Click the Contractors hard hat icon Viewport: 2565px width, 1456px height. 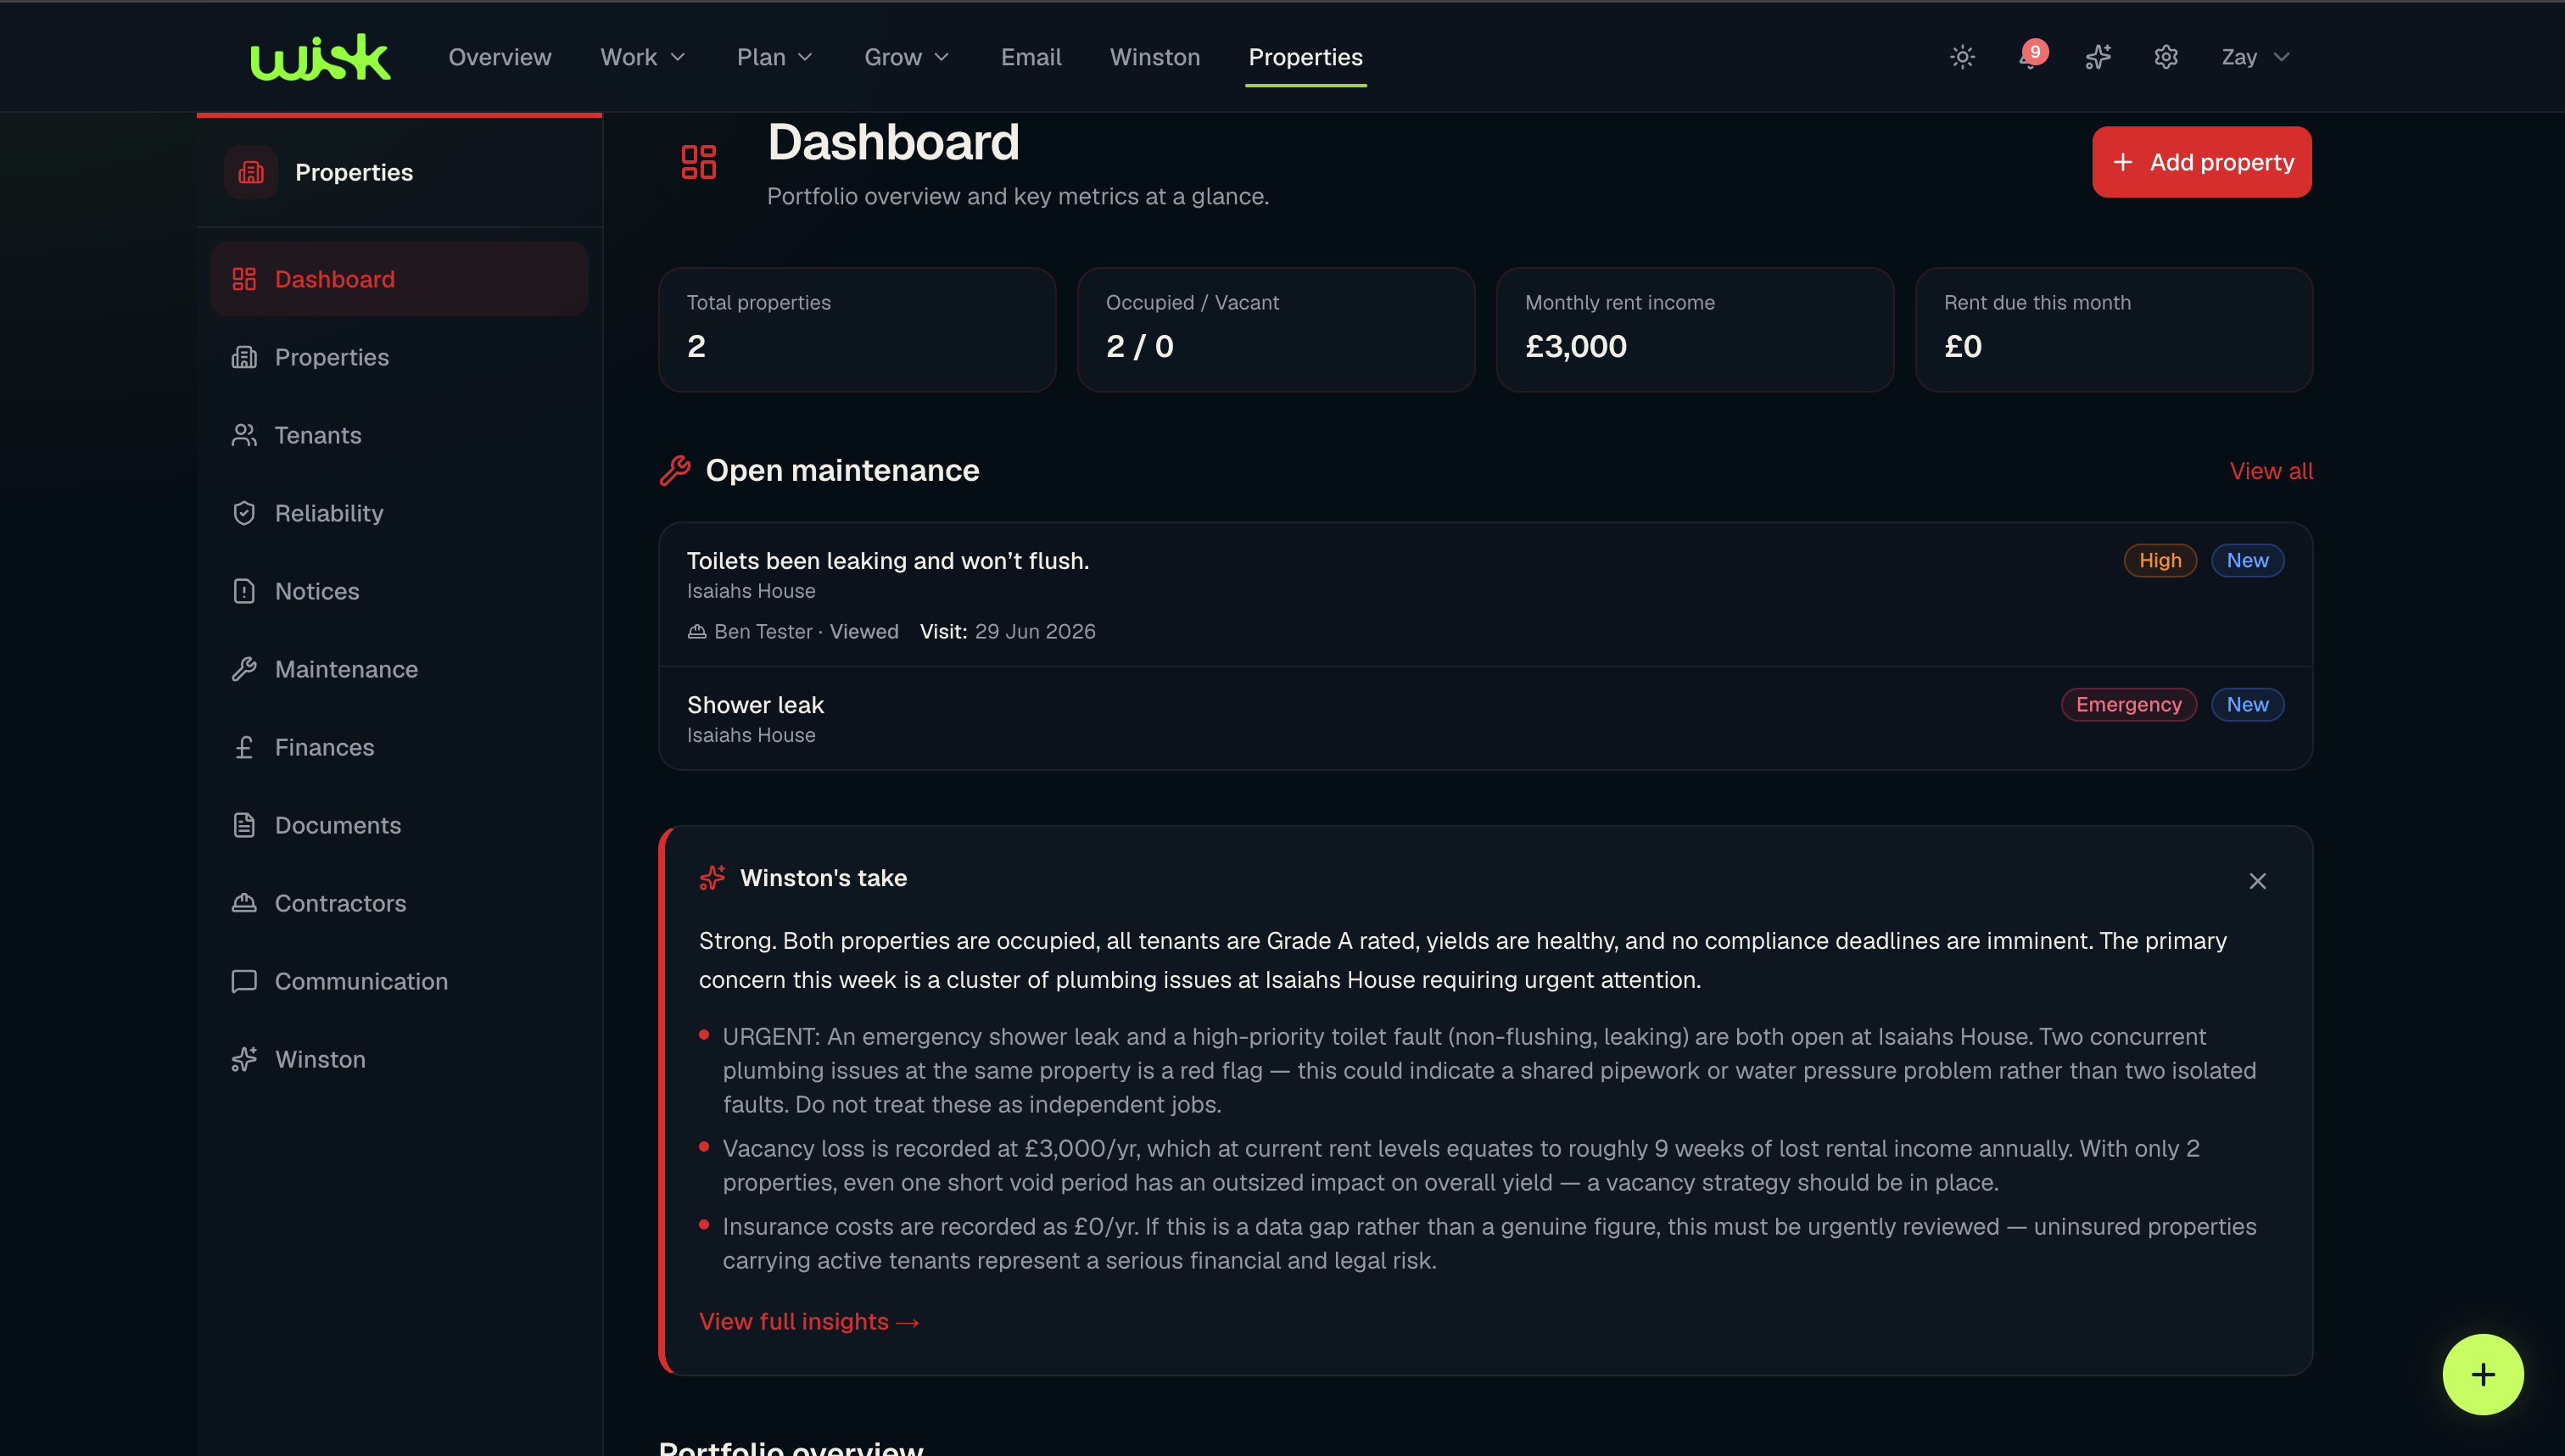click(244, 903)
